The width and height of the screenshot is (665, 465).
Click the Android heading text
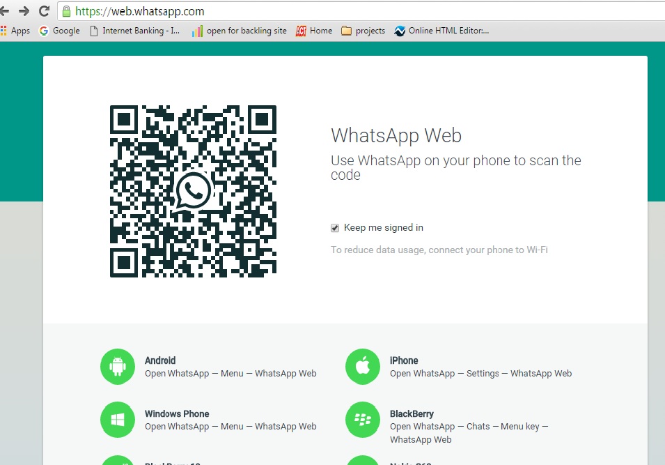point(160,360)
